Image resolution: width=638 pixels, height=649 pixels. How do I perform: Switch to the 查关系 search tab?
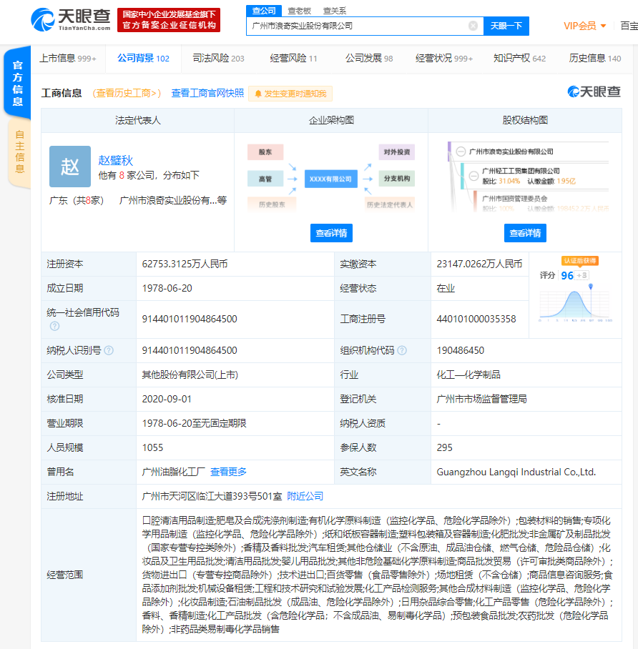334,11
